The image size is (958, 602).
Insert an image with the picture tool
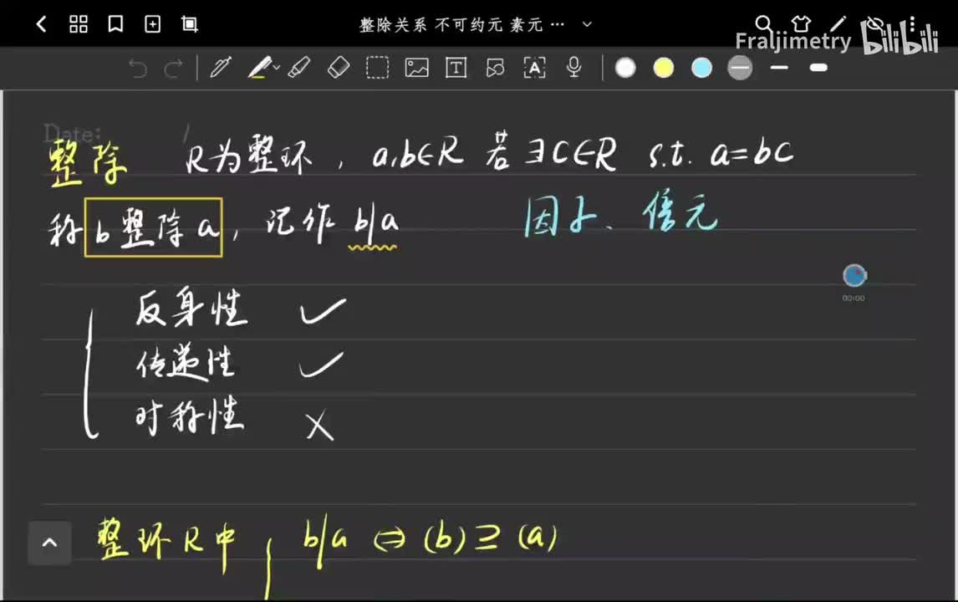416,67
